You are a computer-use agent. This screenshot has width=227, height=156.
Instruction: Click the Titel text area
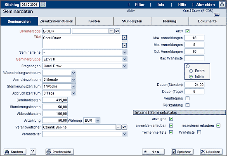click(82, 42)
